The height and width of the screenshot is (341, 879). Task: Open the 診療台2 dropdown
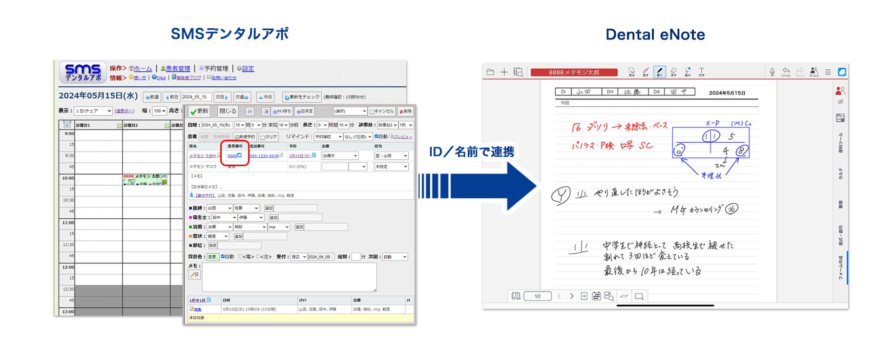pyautogui.click(x=387, y=125)
